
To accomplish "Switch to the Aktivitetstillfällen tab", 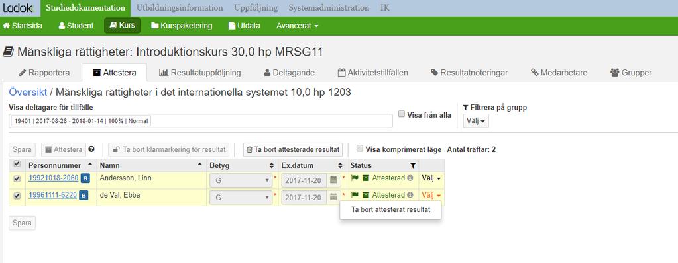I will coord(372,73).
